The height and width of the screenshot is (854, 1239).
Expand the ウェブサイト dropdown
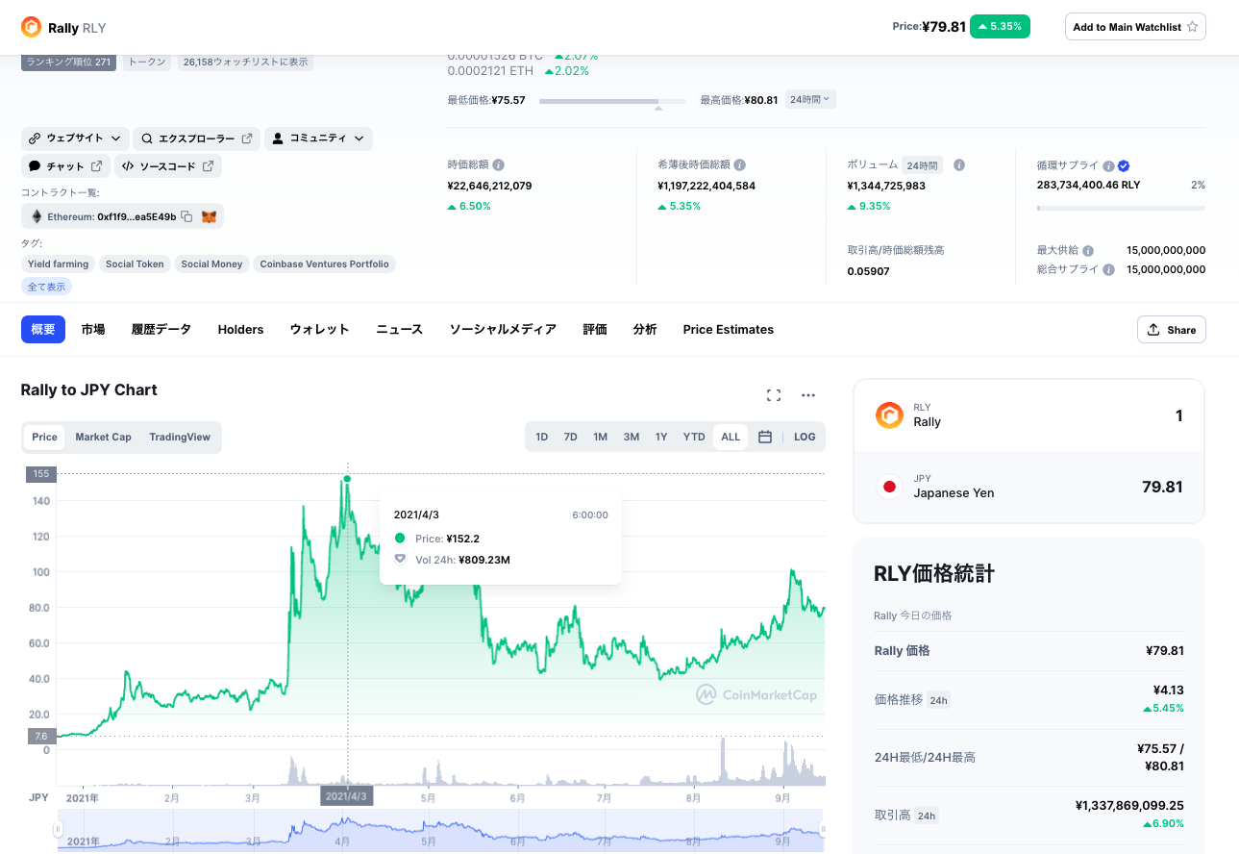(75, 138)
